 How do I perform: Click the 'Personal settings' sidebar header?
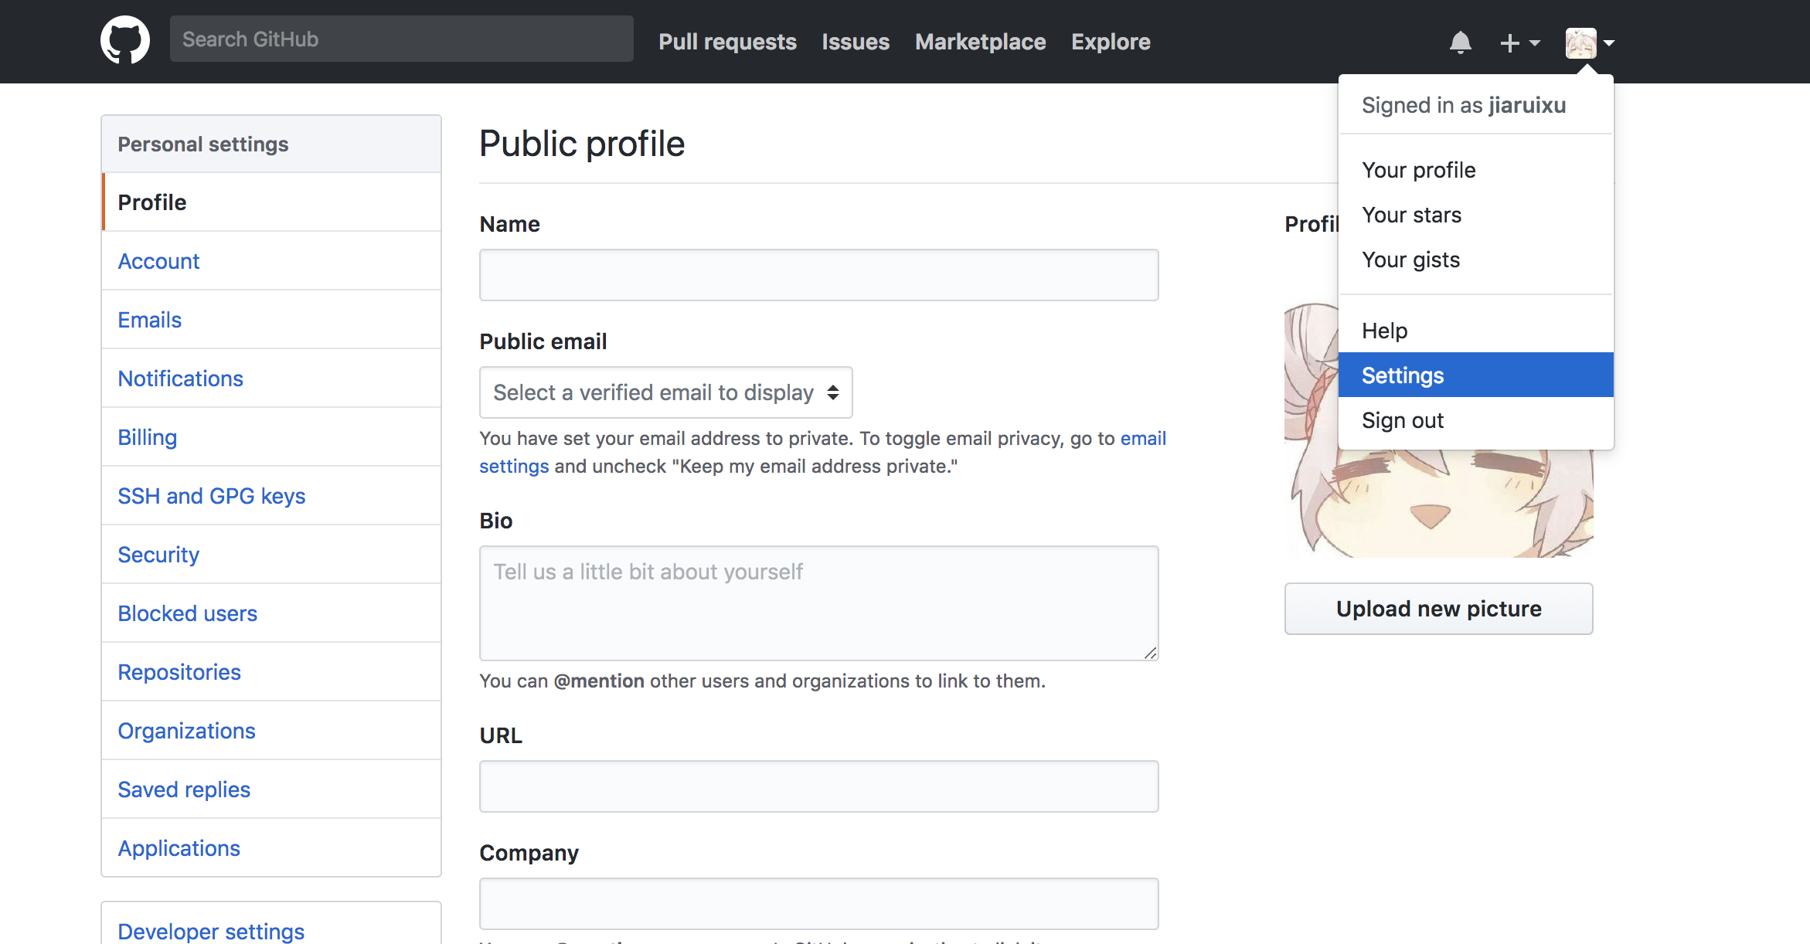coord(271,144)
